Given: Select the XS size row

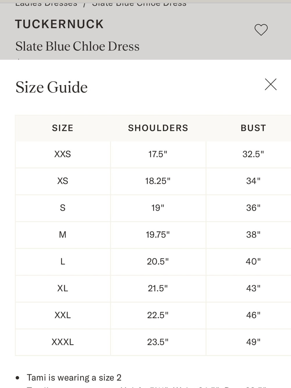Looking at the screenshot, I should (153, 181).
